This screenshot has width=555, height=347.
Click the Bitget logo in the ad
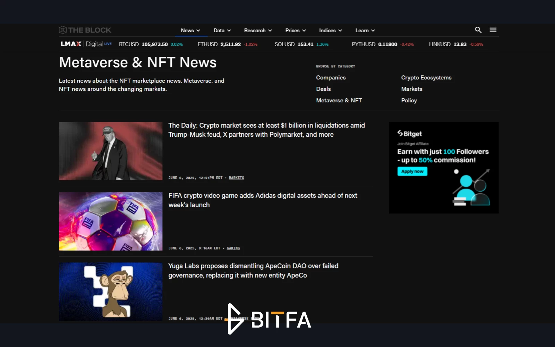click(x=410, y=134)
